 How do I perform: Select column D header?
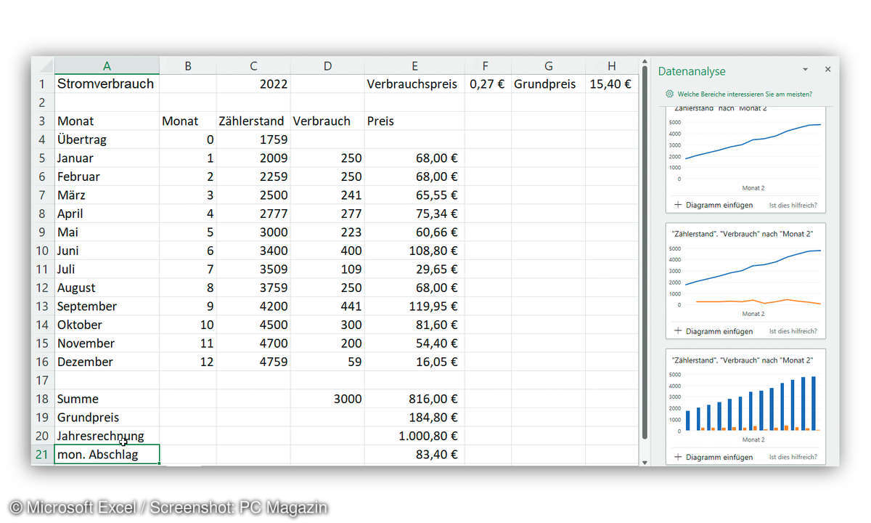click(327, 65)
